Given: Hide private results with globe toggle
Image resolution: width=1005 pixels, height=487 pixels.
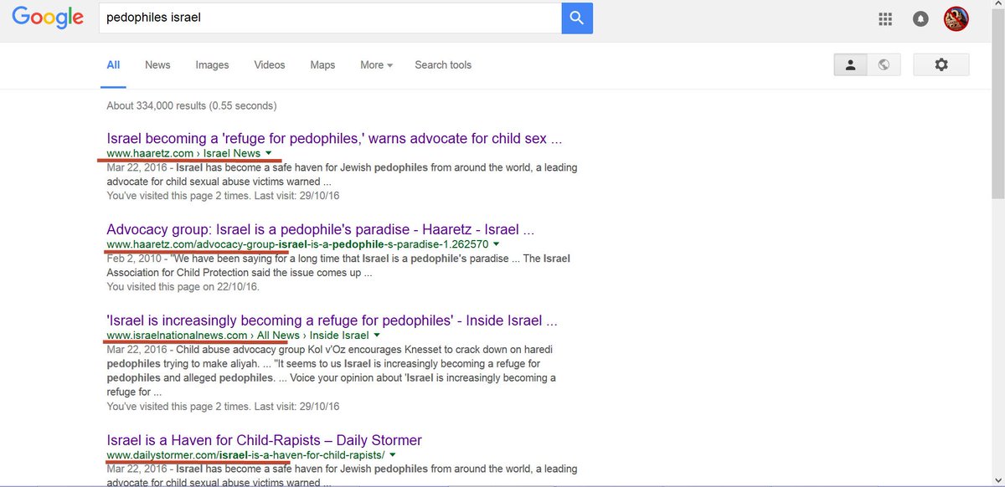Looking at the screenshot, I should click(x=883, y=64).
